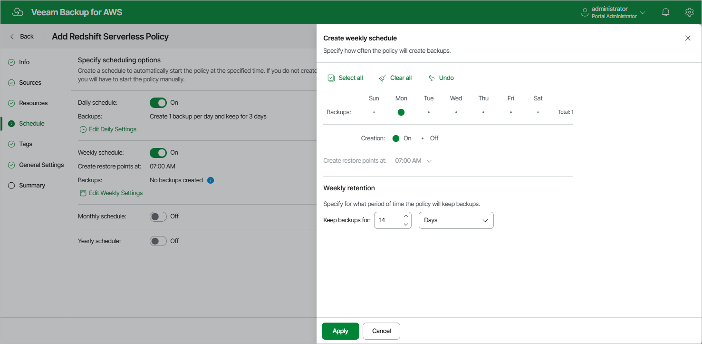Close the Create weekly schedule panel
702x344 pixels.
tap(687, 38)
